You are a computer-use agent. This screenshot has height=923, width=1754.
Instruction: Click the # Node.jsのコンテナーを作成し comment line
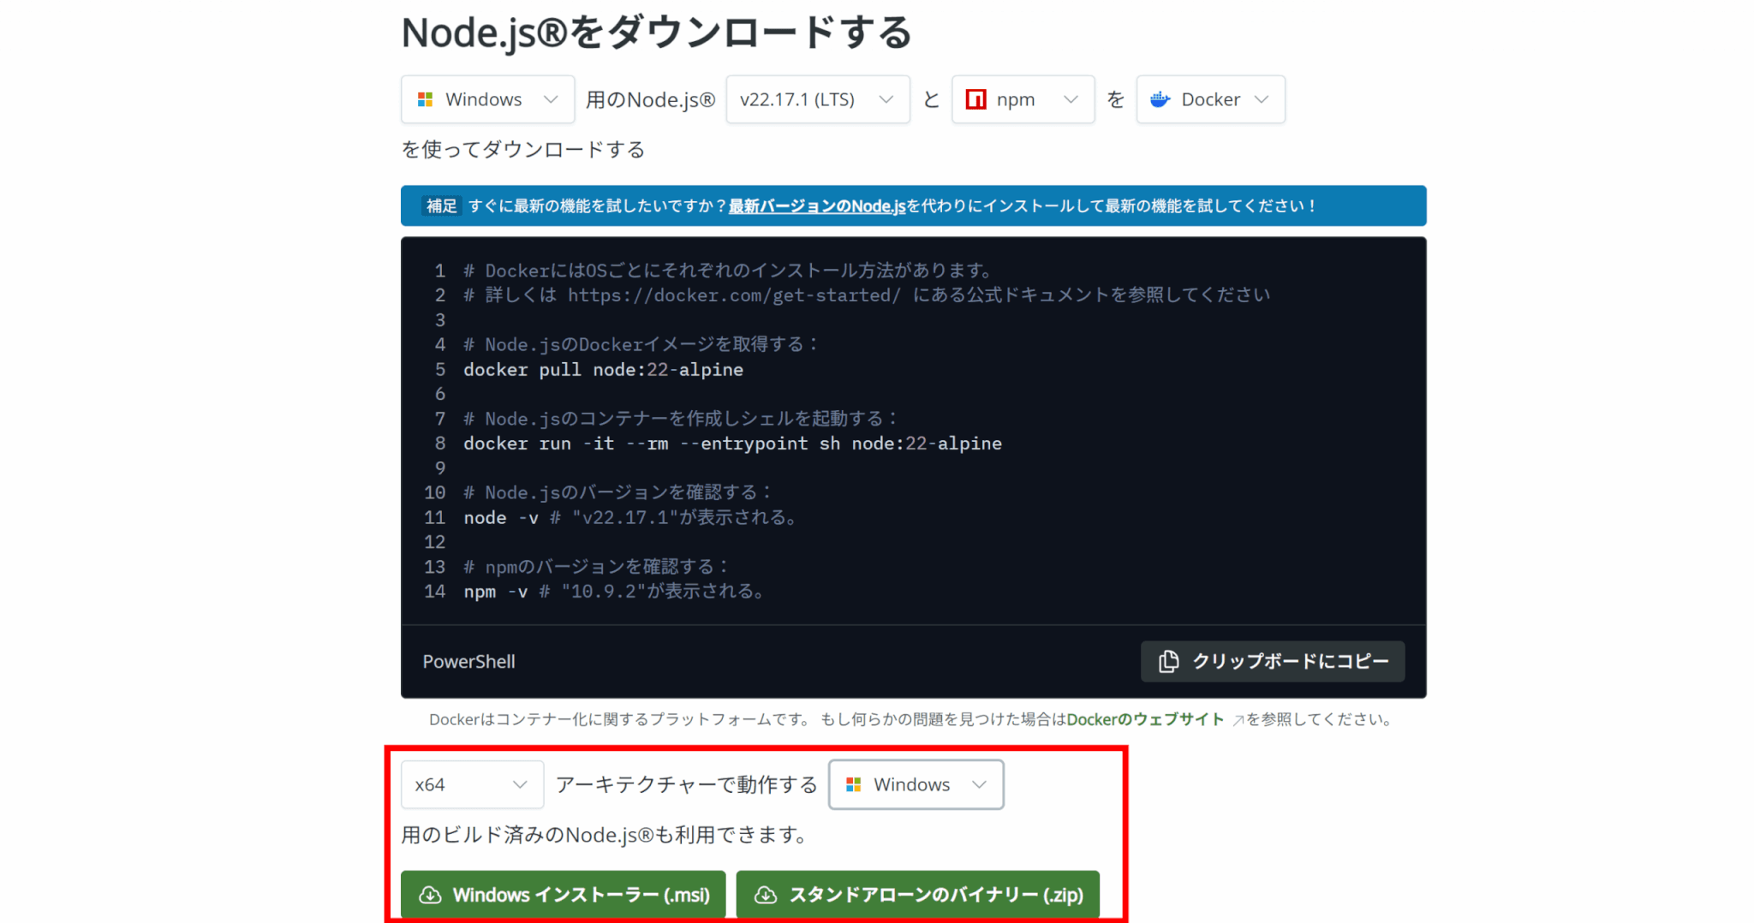pyautogui.click(x=681, y=419)
